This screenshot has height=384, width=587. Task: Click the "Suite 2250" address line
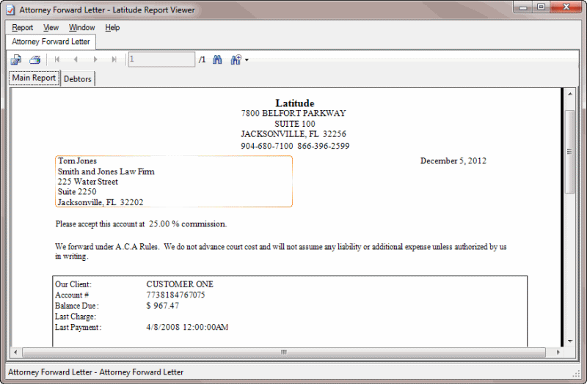pos(77,192)
